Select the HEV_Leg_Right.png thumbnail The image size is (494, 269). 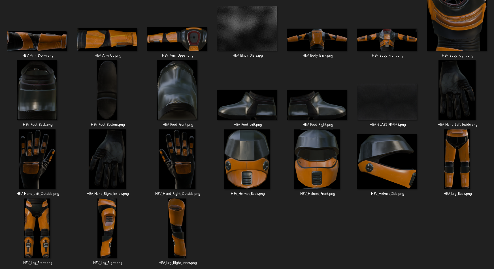pos(107,228)
